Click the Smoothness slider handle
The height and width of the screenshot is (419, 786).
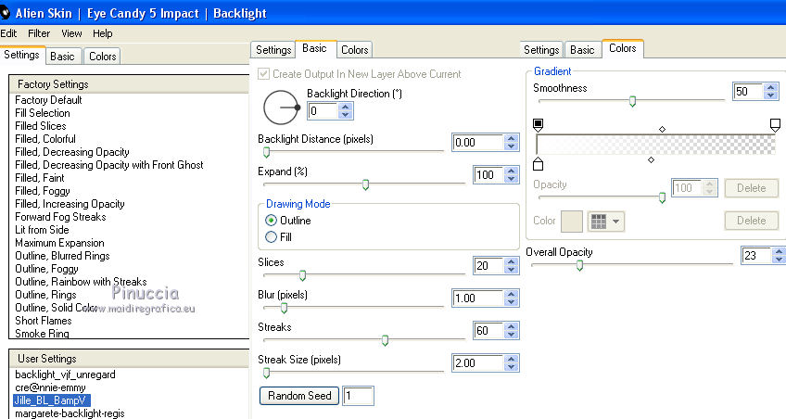(632, 101)
